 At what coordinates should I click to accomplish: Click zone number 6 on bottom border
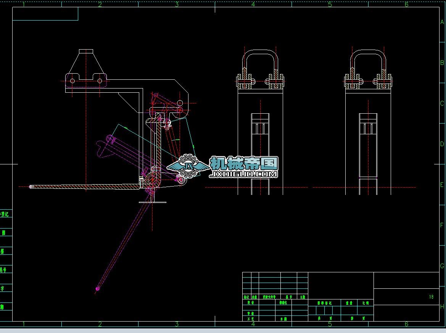coord(406,324)
